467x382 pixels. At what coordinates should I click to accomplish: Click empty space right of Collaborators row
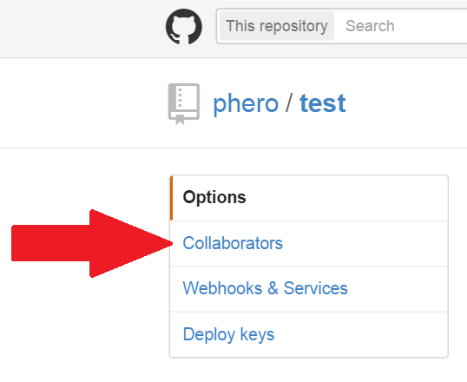click(365, 243)
